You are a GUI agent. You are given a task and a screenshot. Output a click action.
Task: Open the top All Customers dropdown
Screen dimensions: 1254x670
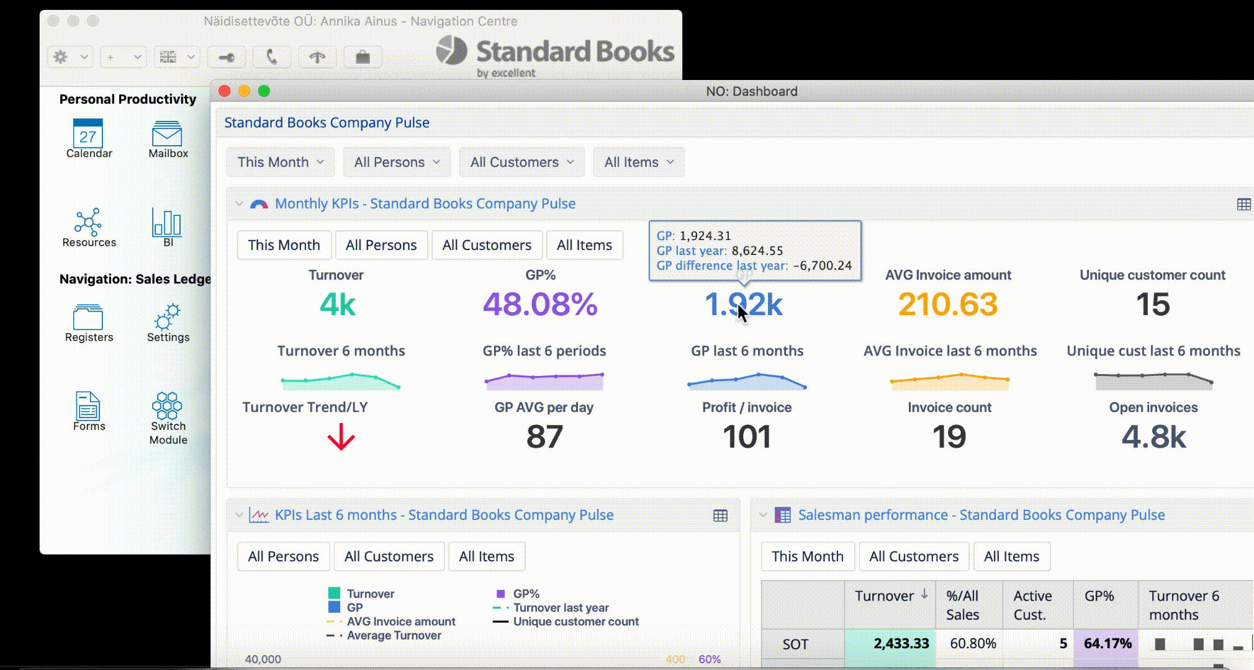pos(521,162)
